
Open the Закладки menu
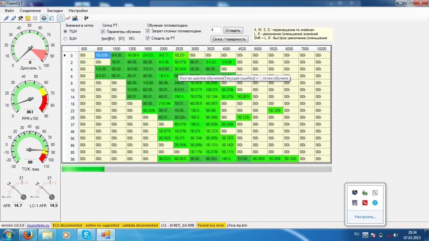coord(55,11)
